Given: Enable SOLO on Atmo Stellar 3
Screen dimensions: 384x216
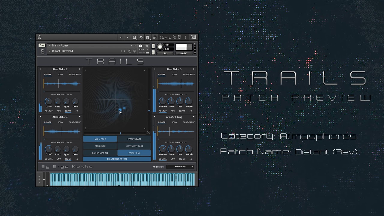Looking at the screenshot, I should coord(174,74).
